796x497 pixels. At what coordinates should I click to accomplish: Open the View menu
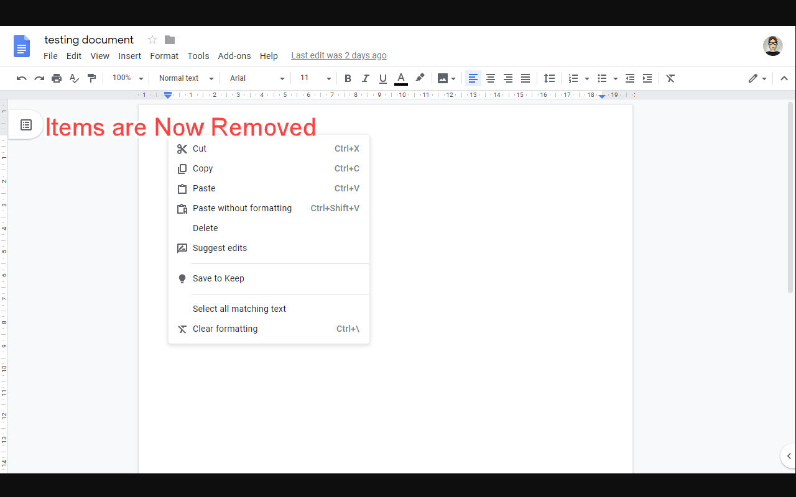(x=100, y=56)
